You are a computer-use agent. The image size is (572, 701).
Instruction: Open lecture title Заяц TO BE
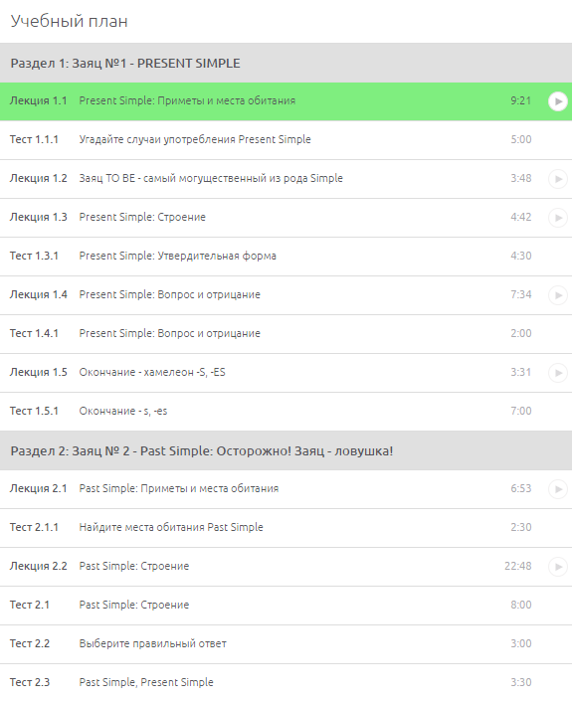[x=211, y=178]
